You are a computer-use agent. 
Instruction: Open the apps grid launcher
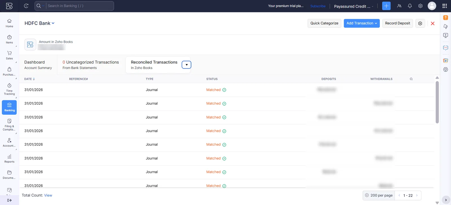[445, 6]
